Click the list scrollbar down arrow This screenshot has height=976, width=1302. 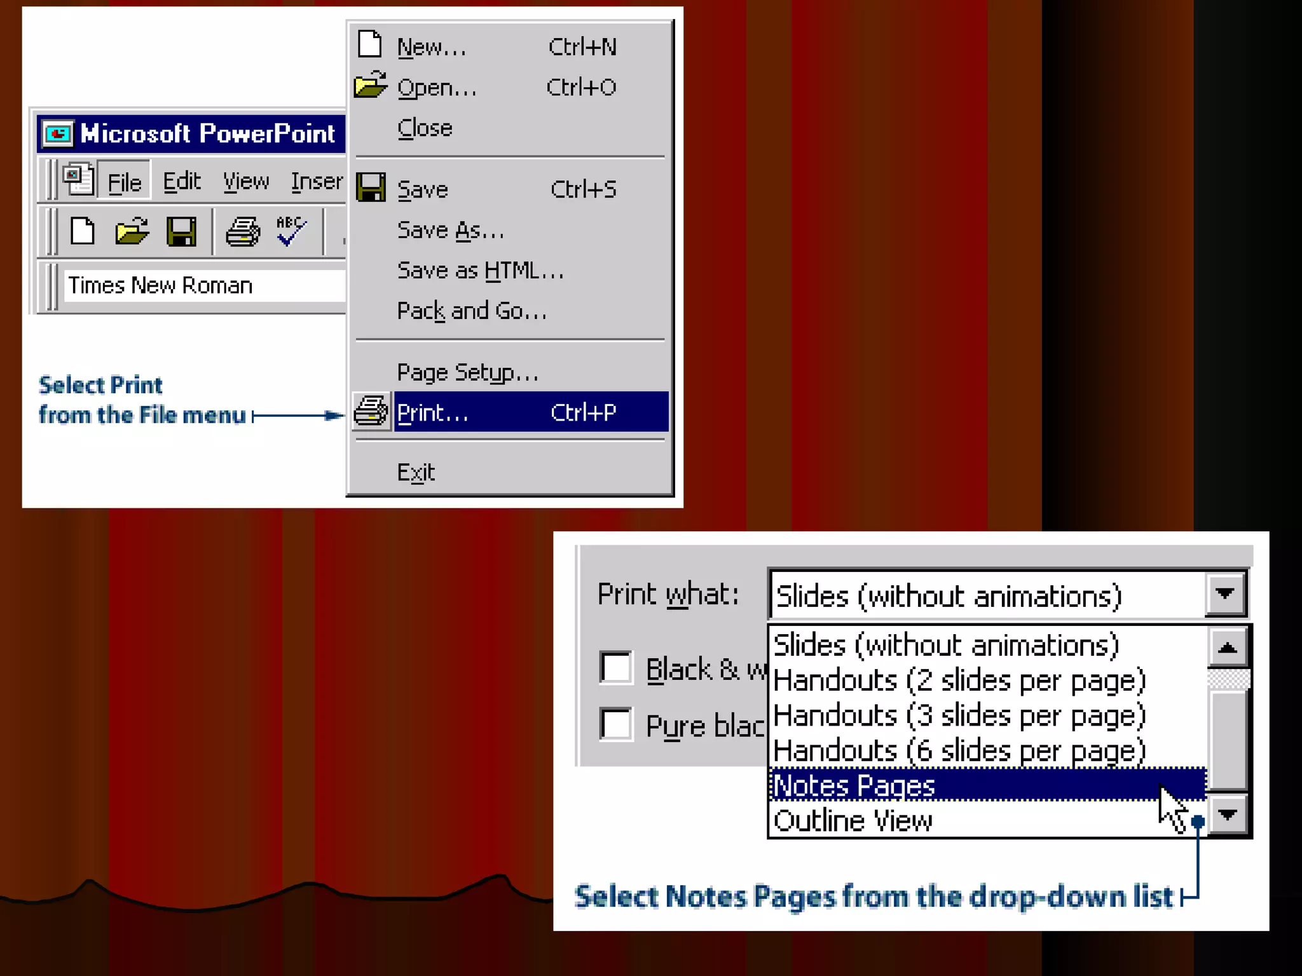1228,815
